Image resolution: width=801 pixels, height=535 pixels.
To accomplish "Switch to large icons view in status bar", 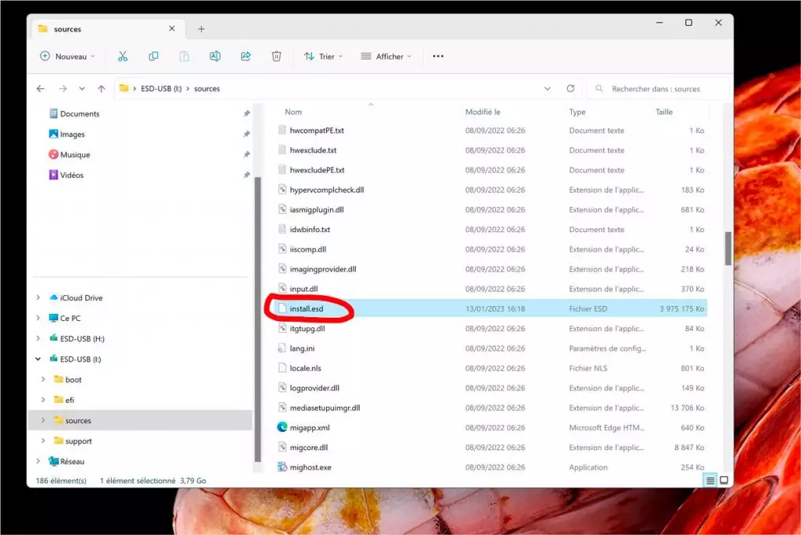I will pos(724,480).
